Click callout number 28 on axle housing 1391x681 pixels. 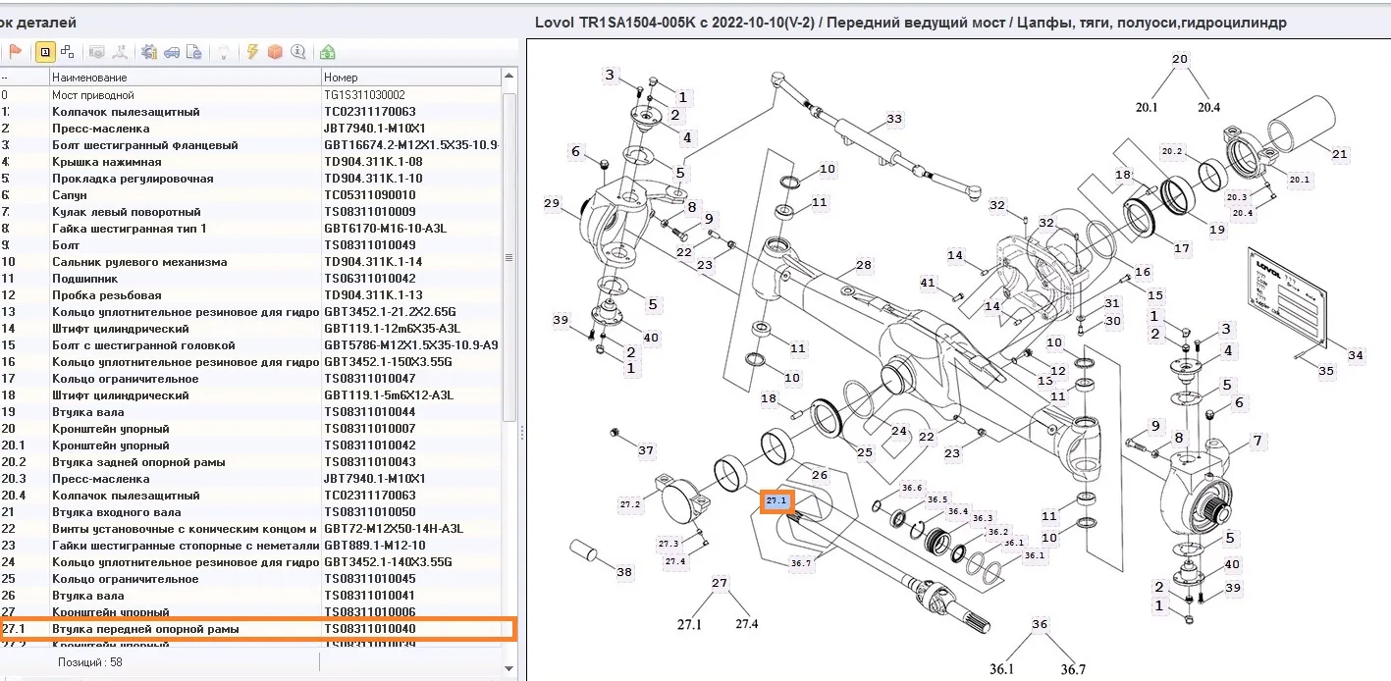pyautogui.click(x=863, y=266)
